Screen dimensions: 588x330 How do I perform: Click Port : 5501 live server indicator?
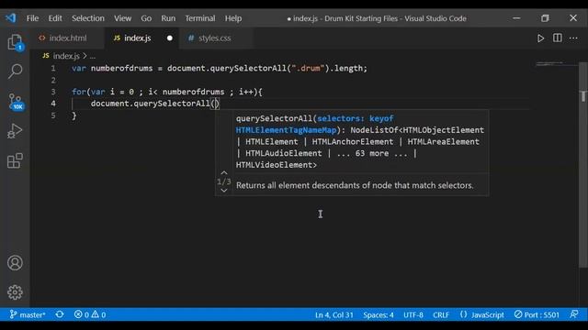click(x=537, y=314)
